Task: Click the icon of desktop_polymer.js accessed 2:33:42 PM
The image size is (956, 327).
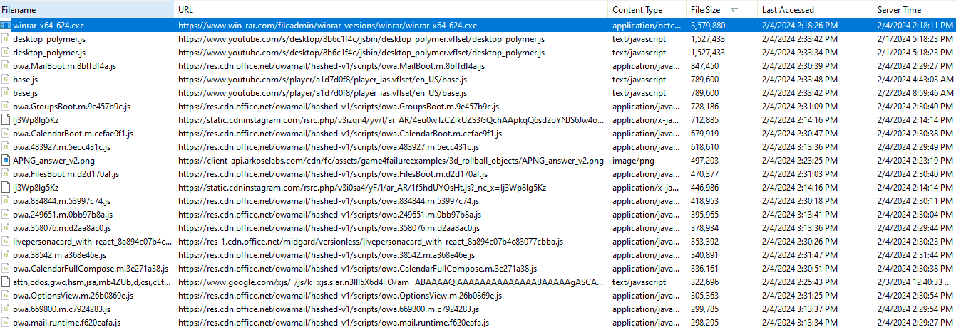Action: (x=6, y=38)
